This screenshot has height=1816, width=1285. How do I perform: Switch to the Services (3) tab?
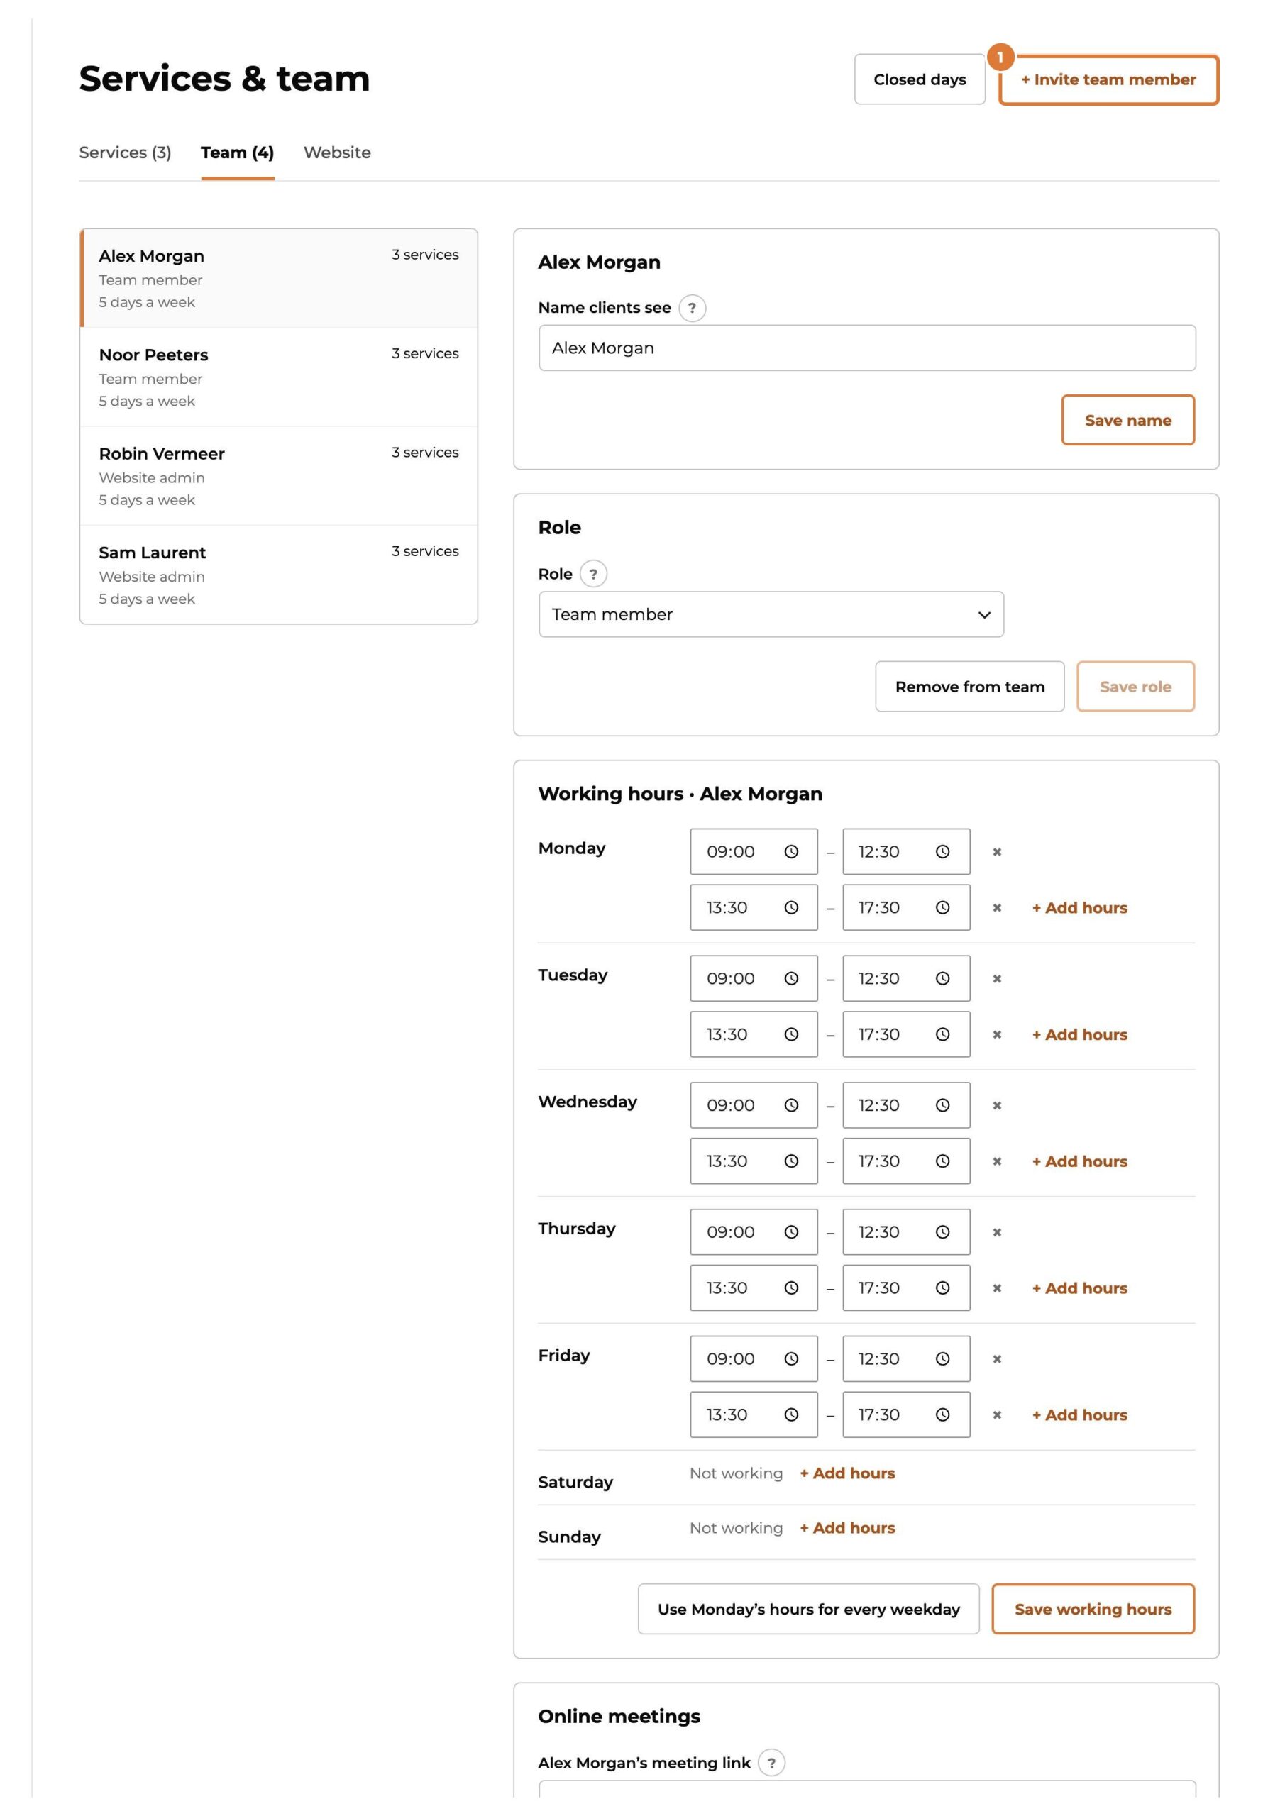(125, 153)
